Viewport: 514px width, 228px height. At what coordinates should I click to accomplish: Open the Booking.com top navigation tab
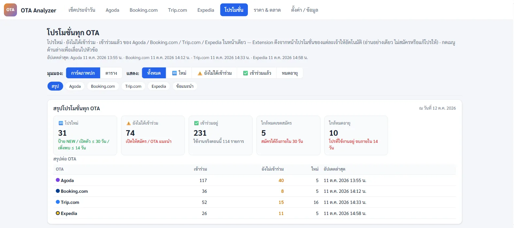click(x=144, y=10)
